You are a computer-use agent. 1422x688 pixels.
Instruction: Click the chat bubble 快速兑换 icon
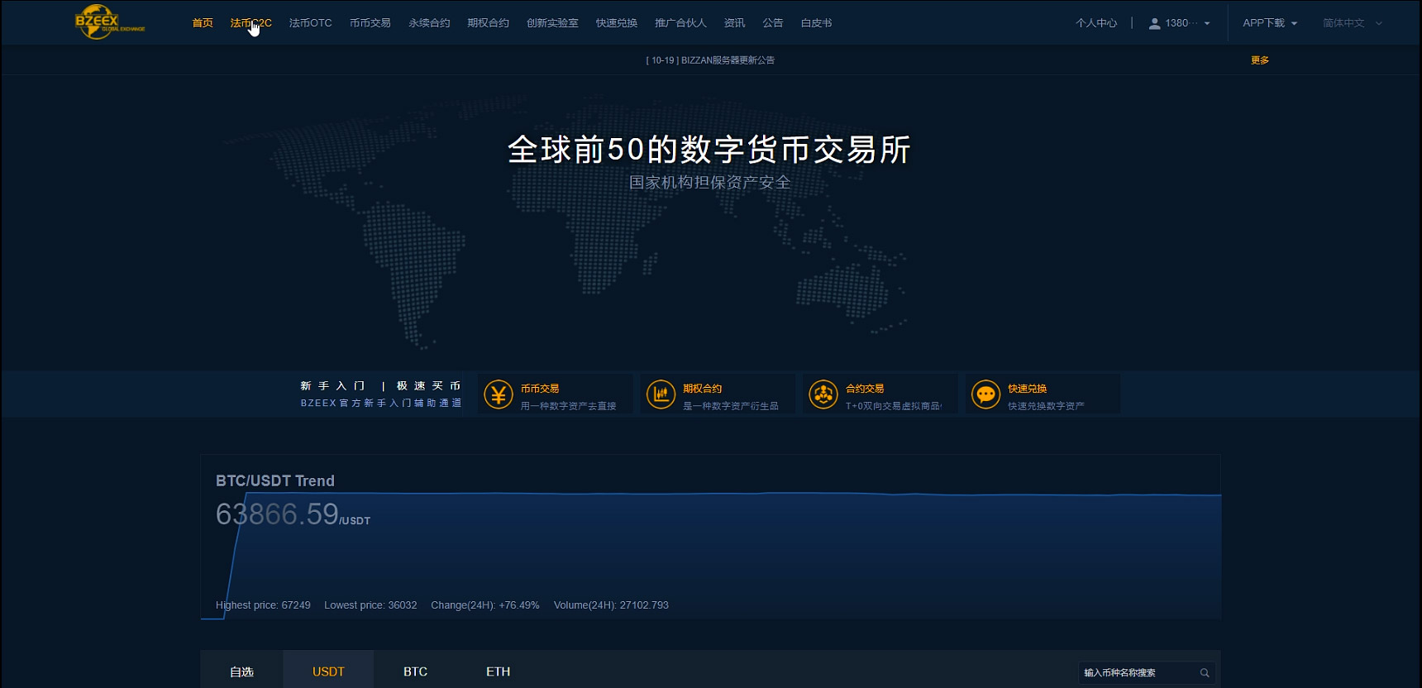(x=985, y=395)
